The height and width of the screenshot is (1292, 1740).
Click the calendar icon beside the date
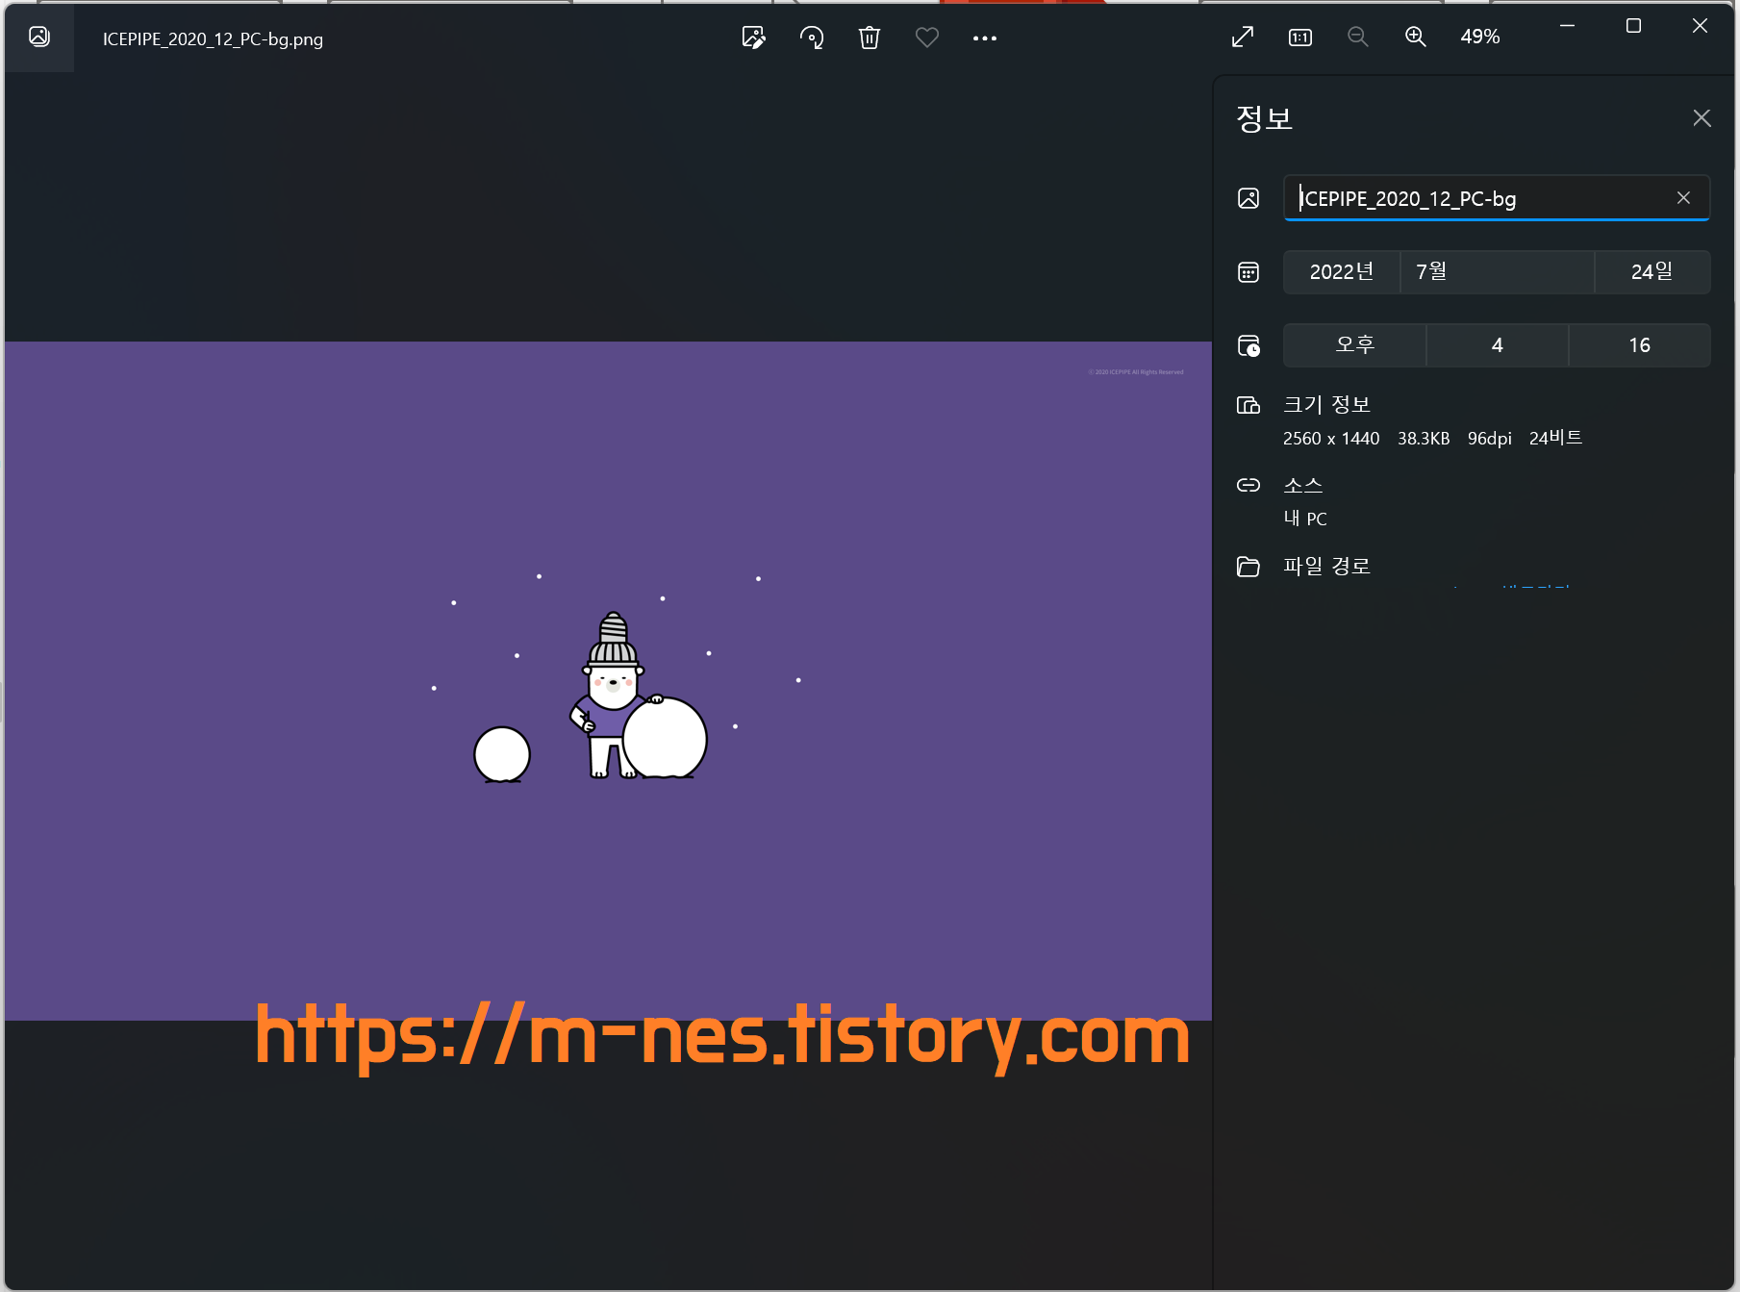(x=1248, y=272)
